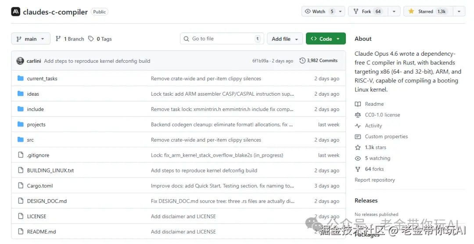Screen dimensions: 474x244
Task: Click the projects folder icon
Action: [x=21, y=124]
